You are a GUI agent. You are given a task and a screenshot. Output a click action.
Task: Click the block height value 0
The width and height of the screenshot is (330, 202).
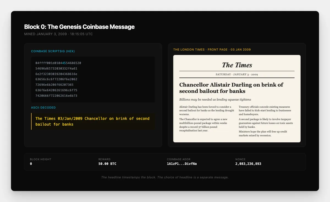(31, 164)
